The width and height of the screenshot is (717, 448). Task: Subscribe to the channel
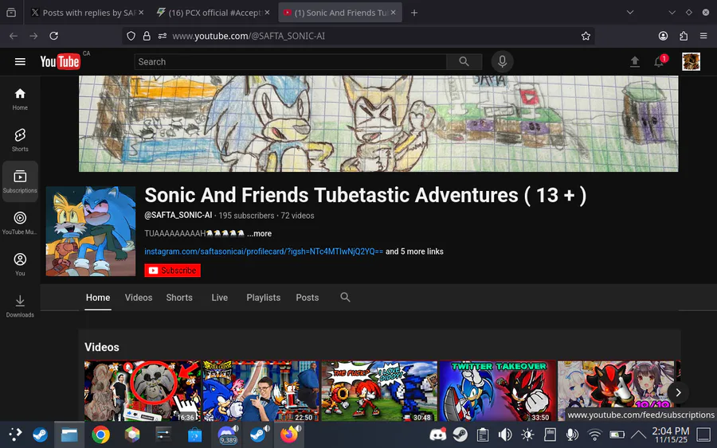click(172, 271)
